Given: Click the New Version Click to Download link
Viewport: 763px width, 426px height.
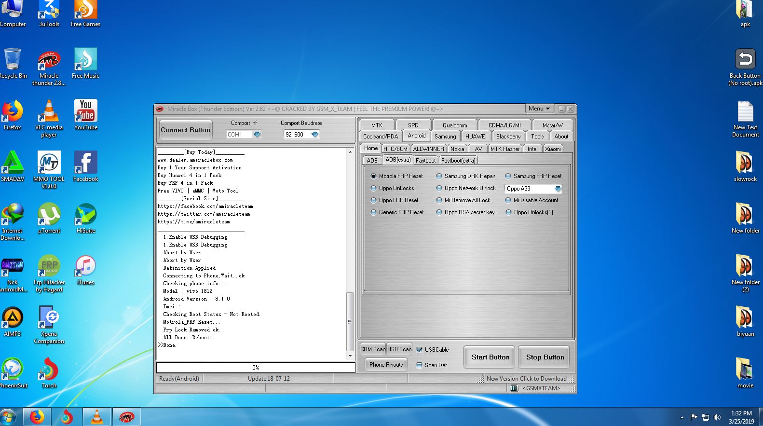Looking at the screenshot, I should tap(527, 379).
